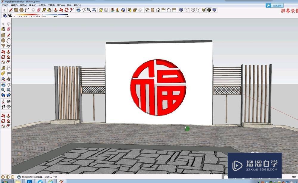The width and height of the screenshot is (298, 183).
Task: Select the Position Camera tool
Action: pyautogui.click(x=3, y=101)
